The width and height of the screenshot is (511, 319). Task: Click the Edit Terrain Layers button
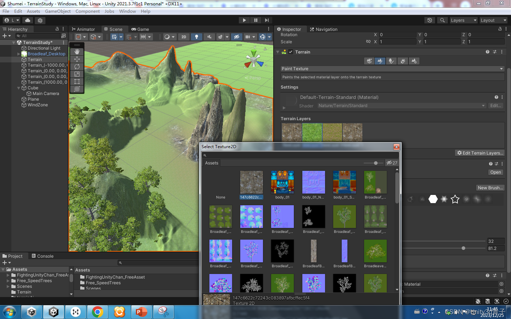tap(480, 153)
